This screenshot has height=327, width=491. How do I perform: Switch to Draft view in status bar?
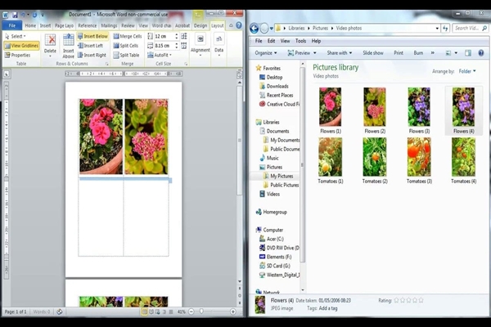point(171,311)
